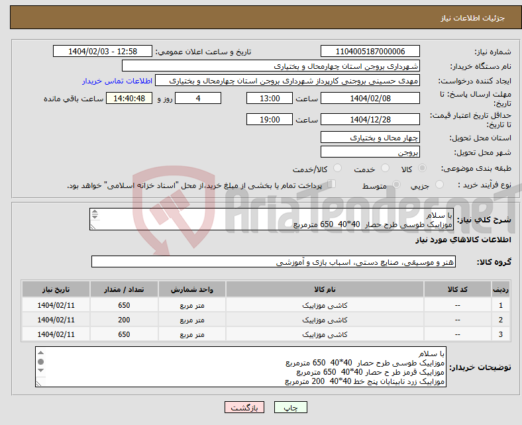This screenshot has height=425, width=522.
Task: Click the تاریخ نیاز column header
Action: (56, 289)
